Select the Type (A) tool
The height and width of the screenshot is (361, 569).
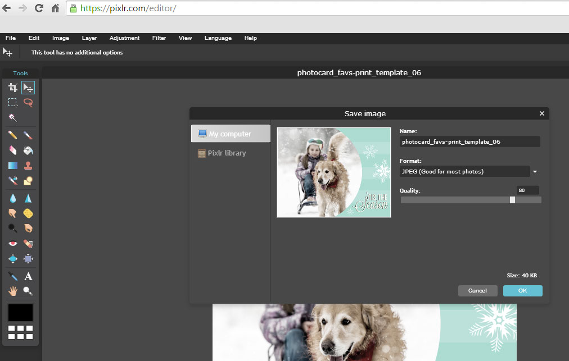[x=28, y=276]
